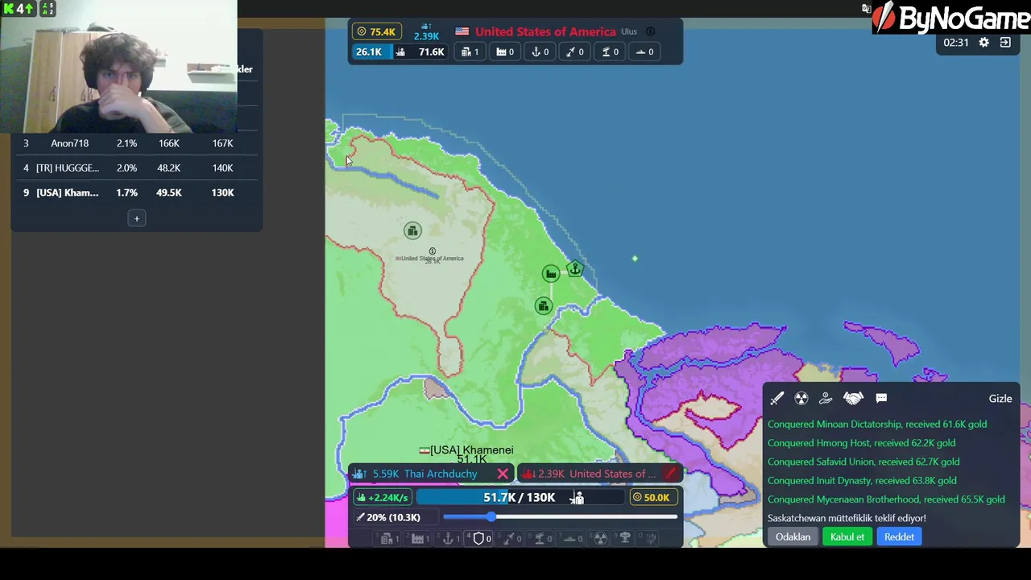1031x580 pixels.
Task: Select the City build slot
Action: (x=387, y=539)
